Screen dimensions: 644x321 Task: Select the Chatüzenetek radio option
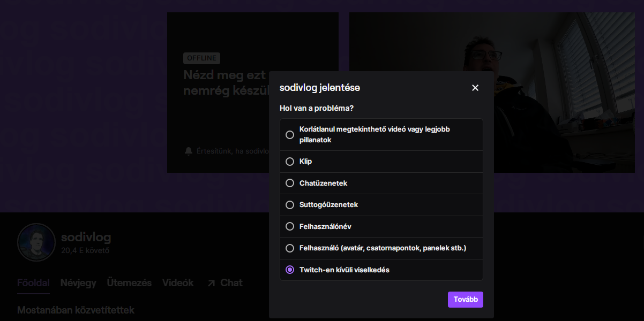point(381,183)
